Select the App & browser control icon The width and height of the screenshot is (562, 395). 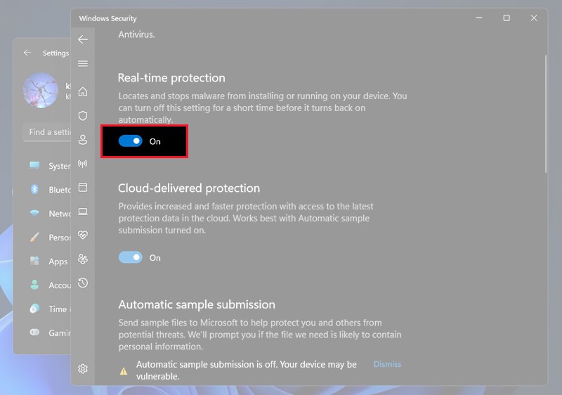[83, 188]
